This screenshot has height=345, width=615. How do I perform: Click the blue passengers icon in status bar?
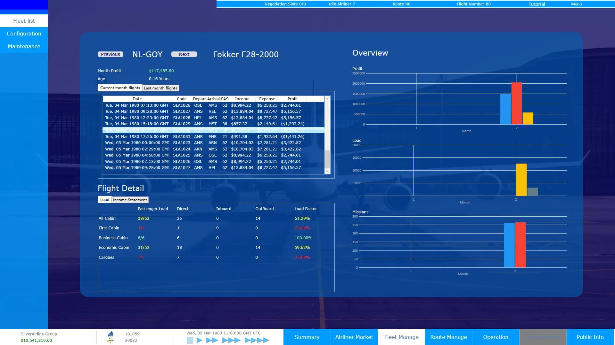click(111, 334)
